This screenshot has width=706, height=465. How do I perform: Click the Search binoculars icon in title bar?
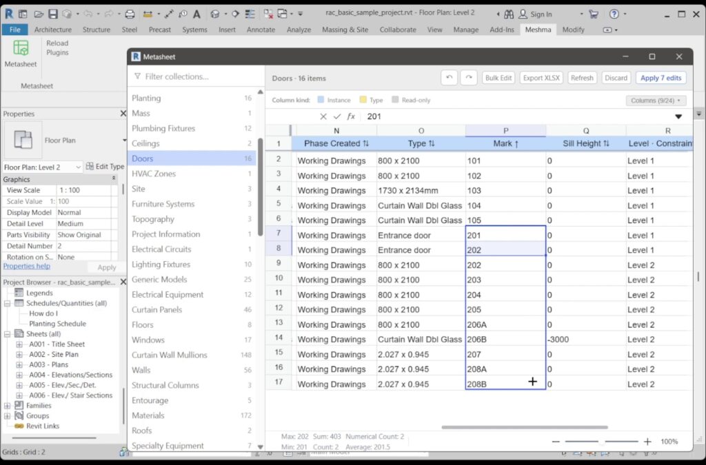pos(509,14)
